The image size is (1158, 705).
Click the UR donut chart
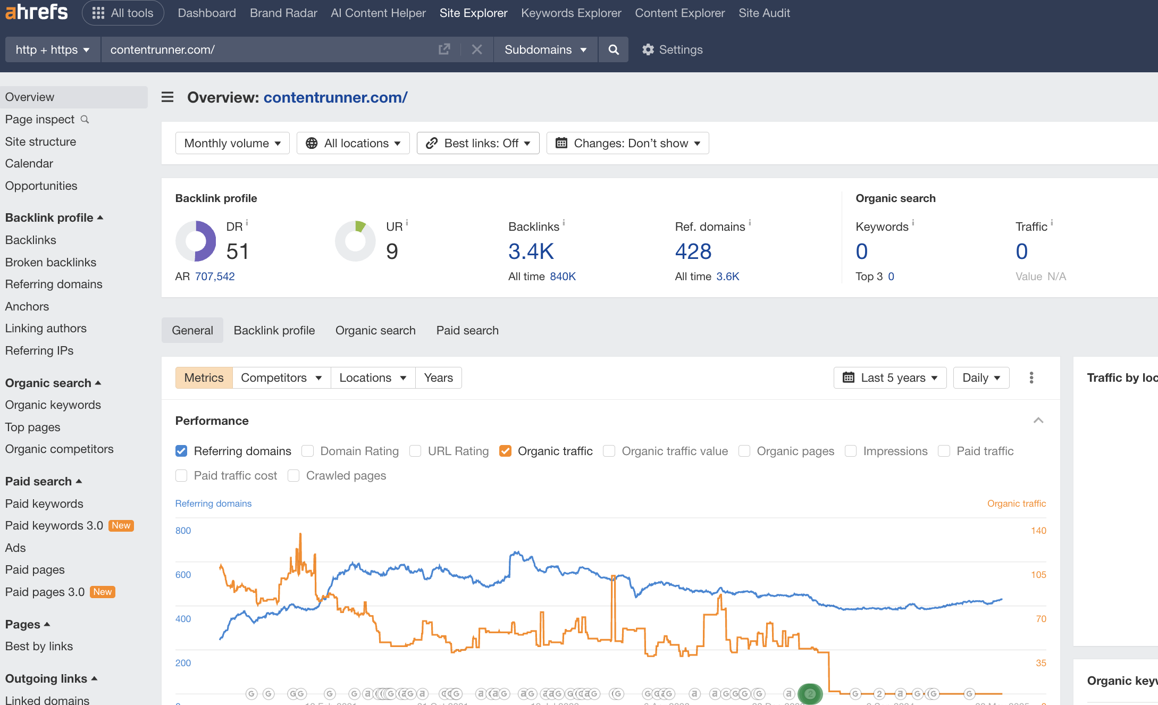point(355,241)
